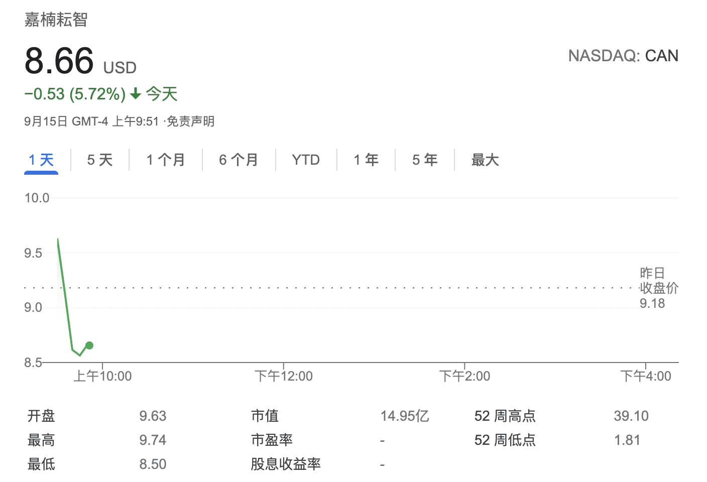Select the 最大 range tab
This screenshot has width=707, height=482.
(x=485, y=160)
